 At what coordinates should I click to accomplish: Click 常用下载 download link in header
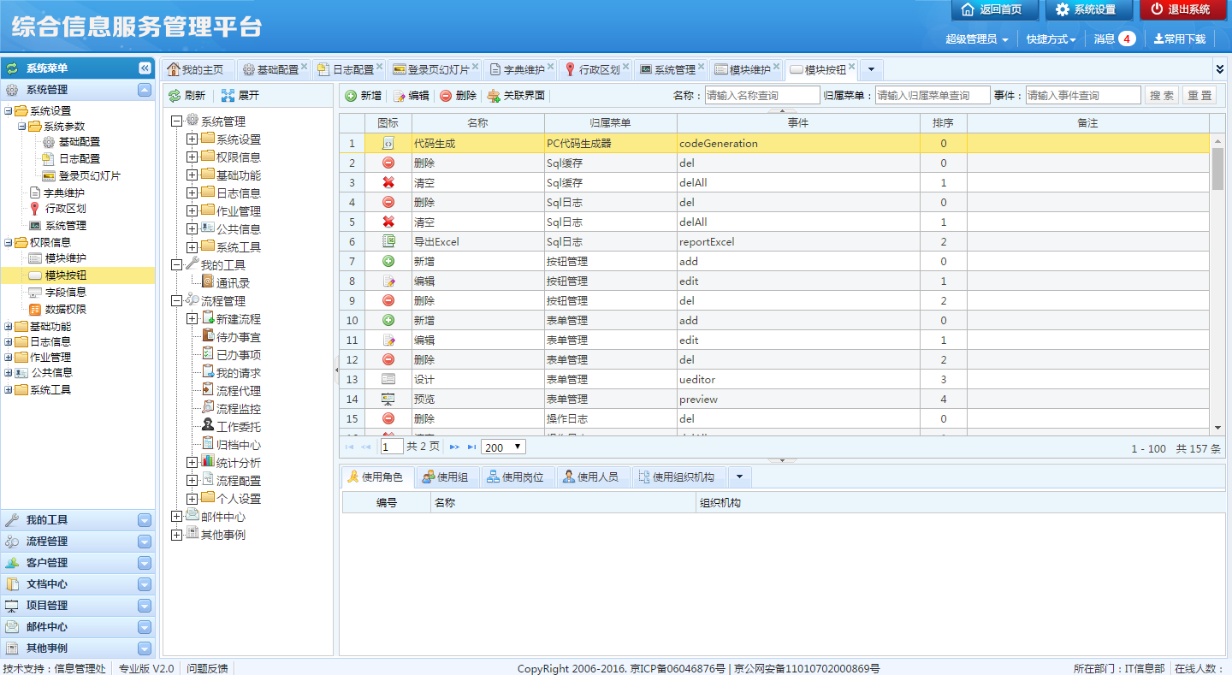(1180, 38)
